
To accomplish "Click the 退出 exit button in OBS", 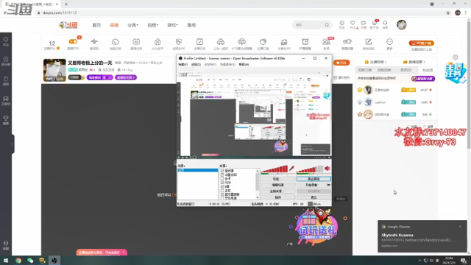I will [x=314, y=197].
